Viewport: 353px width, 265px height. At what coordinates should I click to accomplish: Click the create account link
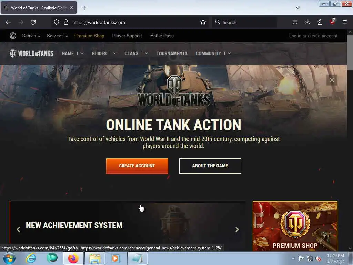pos(322,36)
